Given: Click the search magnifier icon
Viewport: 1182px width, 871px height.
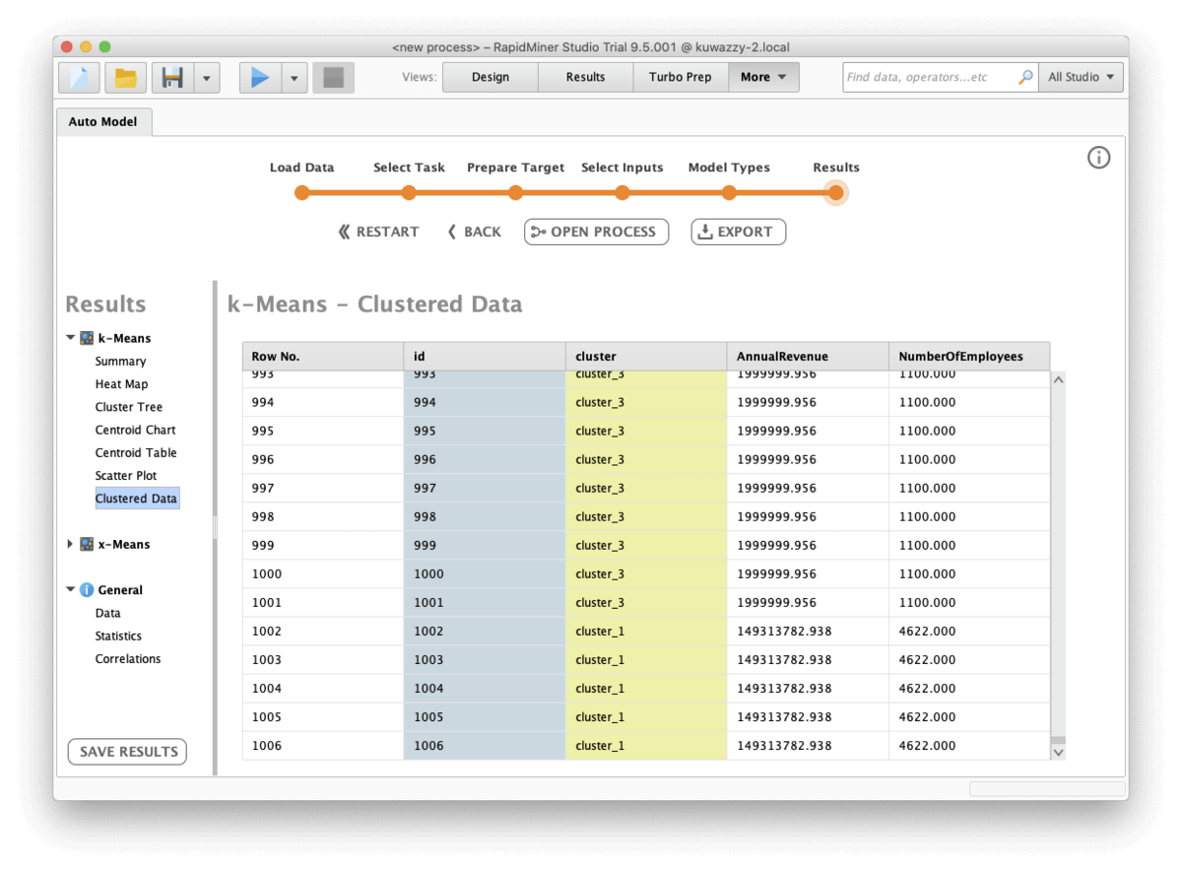Looking at the screenshot, I should point(1025,77).
